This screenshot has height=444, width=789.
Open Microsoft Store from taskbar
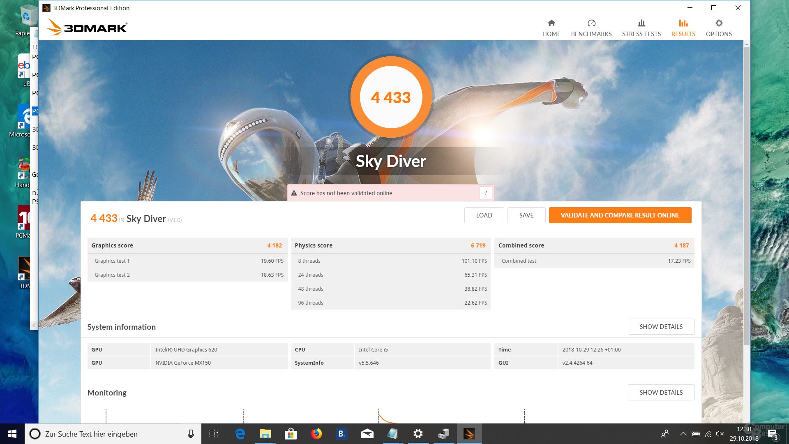point(291,434)
